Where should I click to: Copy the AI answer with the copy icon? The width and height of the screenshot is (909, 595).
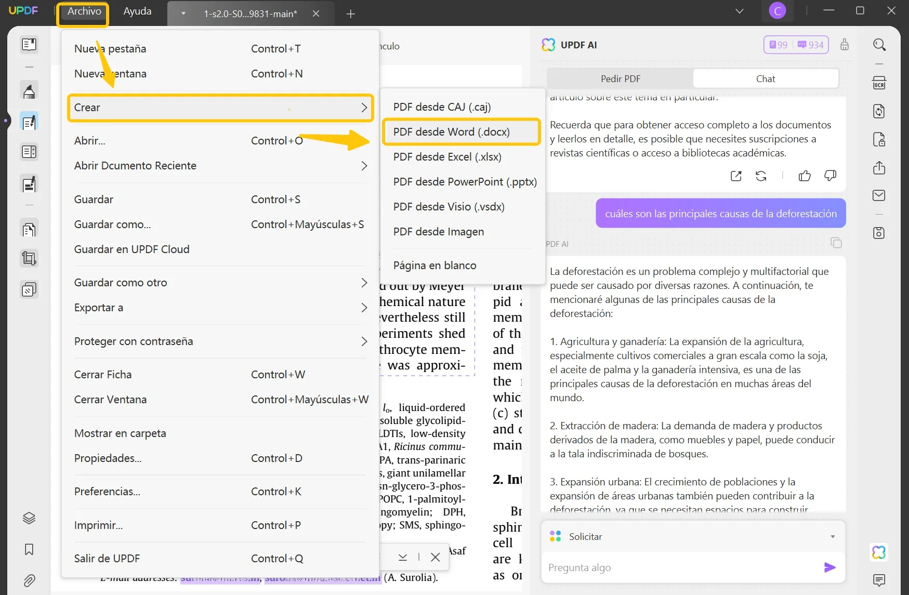[x=836, y=243]
